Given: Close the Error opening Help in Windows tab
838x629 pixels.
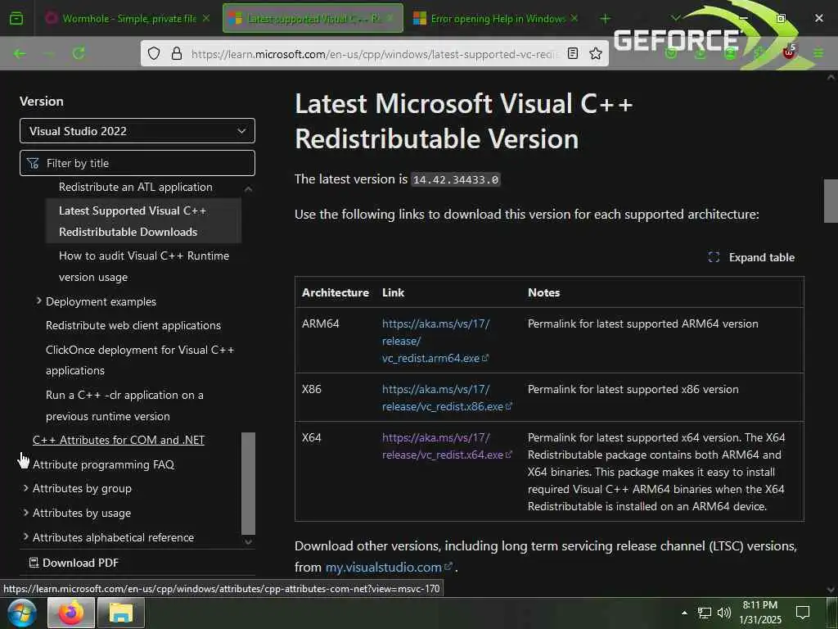Looking at the screenshot, I should (574, 18).
